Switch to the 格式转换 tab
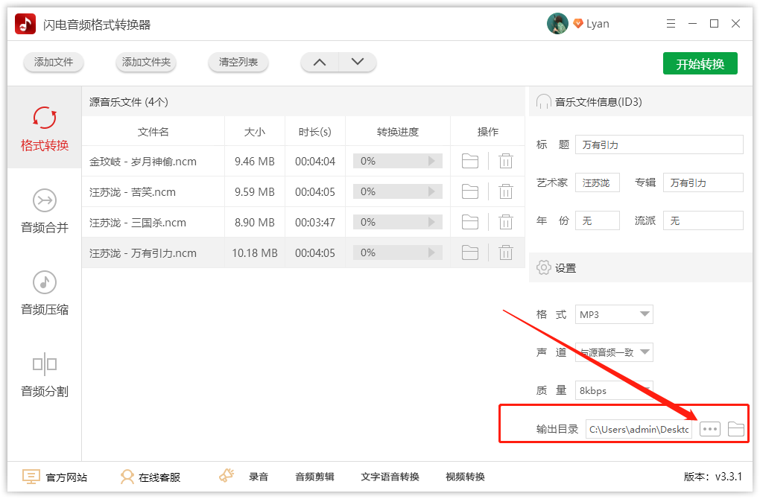 [x=45, y=128]
